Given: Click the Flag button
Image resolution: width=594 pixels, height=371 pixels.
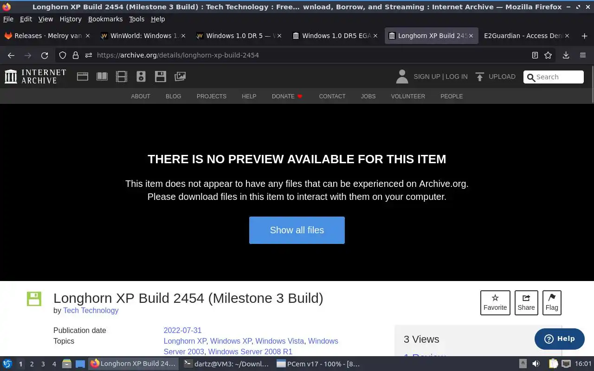Looking at the screenshot, I should coord(552,303).
